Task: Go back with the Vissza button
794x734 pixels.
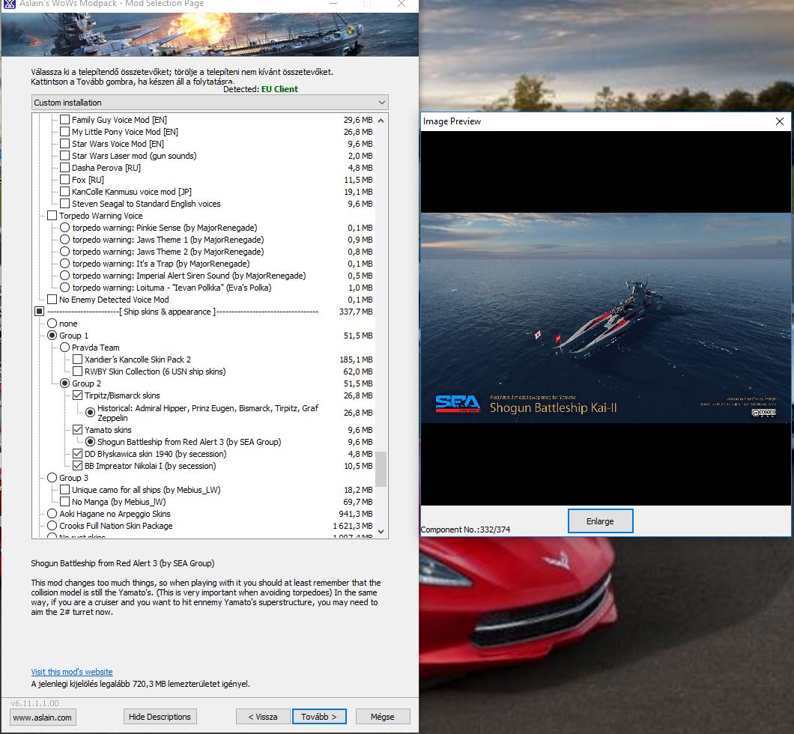Action: point(263,717)
